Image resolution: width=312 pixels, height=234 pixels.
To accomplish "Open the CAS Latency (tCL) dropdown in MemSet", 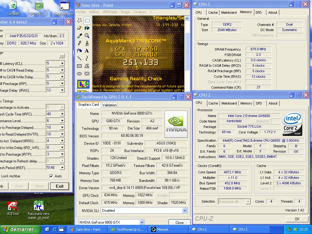I will click(x=62, y=63).
